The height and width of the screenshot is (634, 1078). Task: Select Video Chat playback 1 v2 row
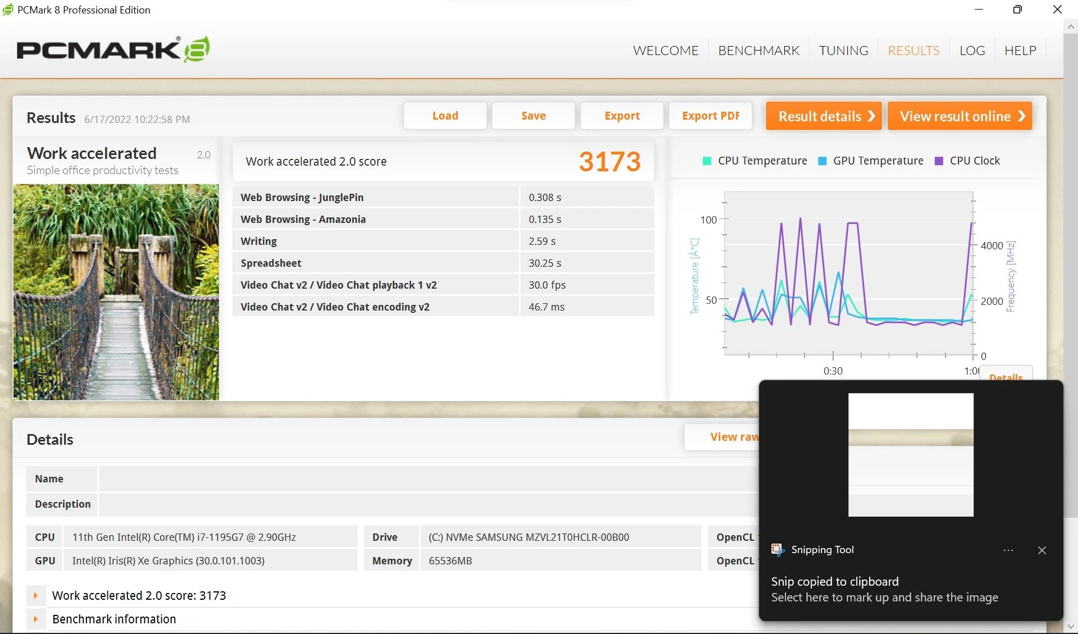point(444,285)
